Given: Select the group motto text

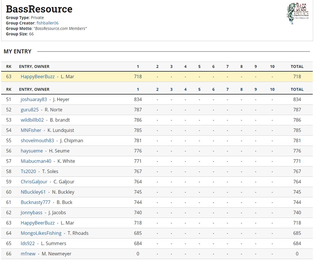Looking at the screenshot, I should 60,29.
